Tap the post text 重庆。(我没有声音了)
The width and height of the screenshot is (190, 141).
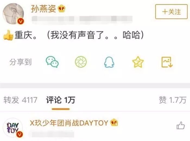coord(79,35)
